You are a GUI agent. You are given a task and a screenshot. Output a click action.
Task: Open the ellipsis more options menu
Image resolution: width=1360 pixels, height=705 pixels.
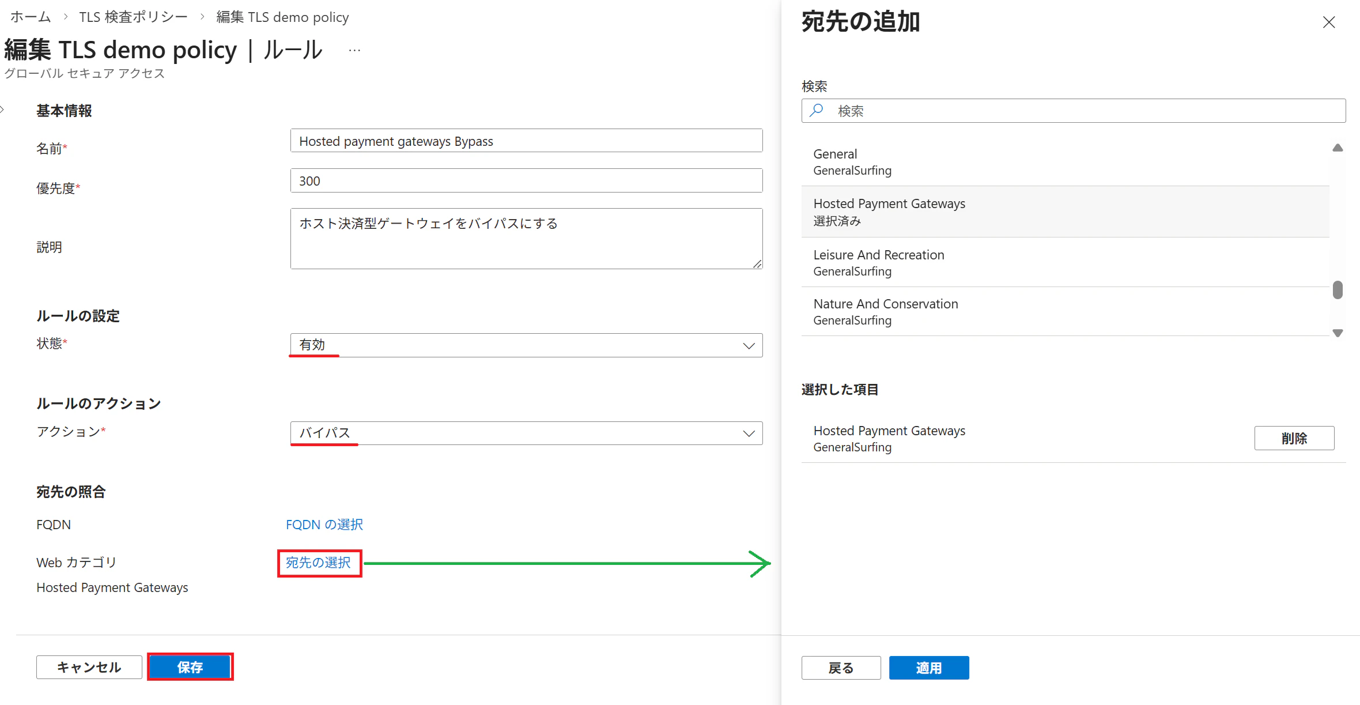pyautogui.click(x=354, y=51)
